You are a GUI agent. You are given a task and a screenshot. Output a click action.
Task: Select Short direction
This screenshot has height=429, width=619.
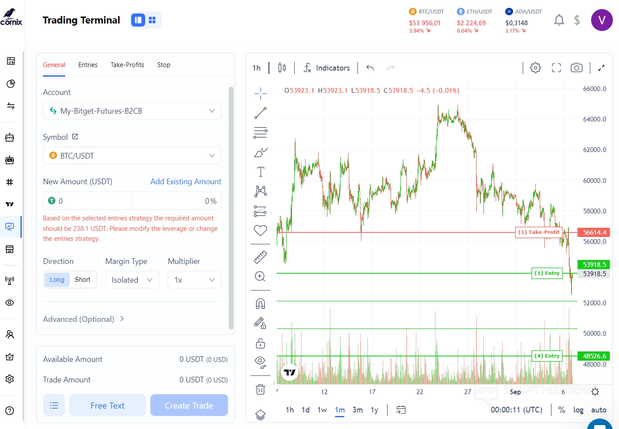tap(82, 280)
